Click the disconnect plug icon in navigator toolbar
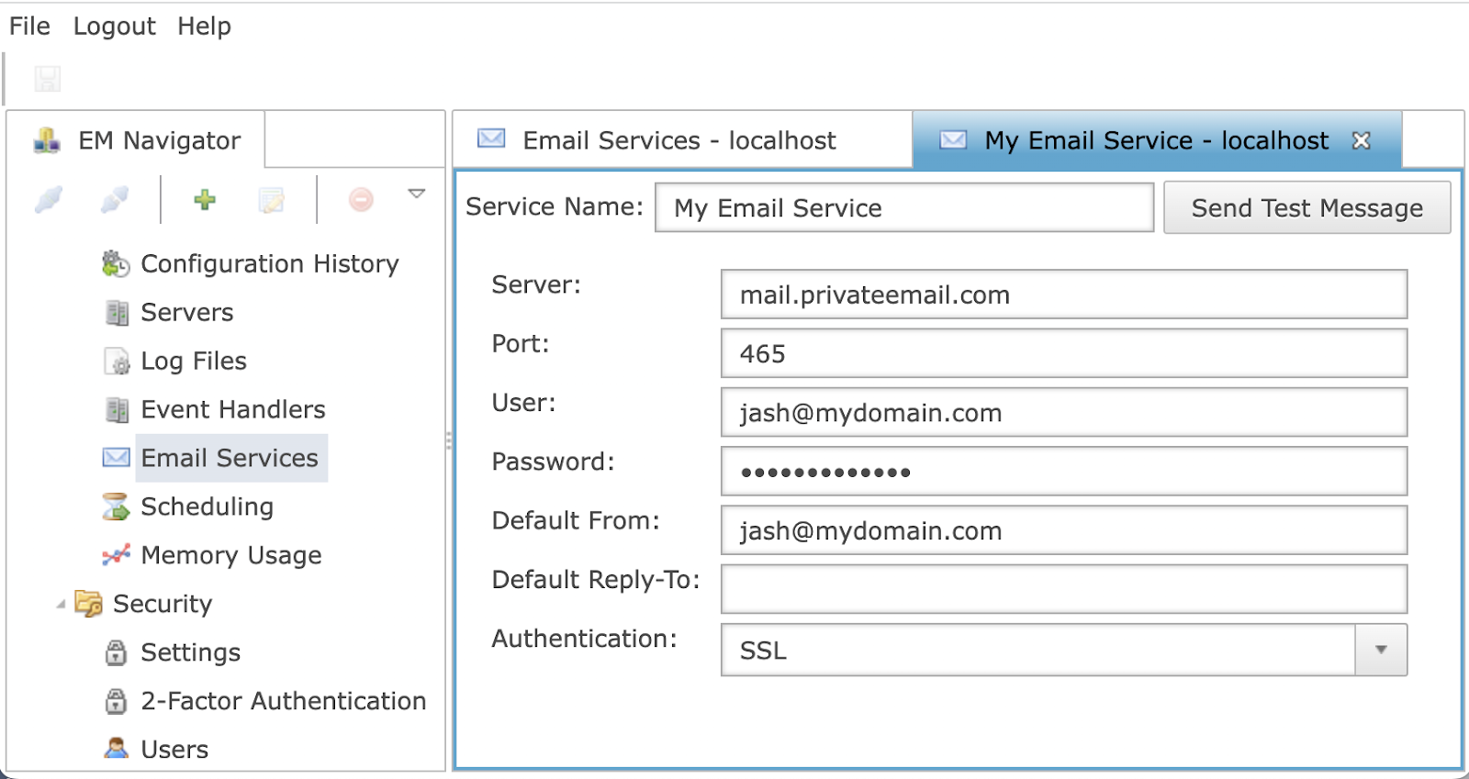This screenshot has width=1469, height=779. point(115,198)
